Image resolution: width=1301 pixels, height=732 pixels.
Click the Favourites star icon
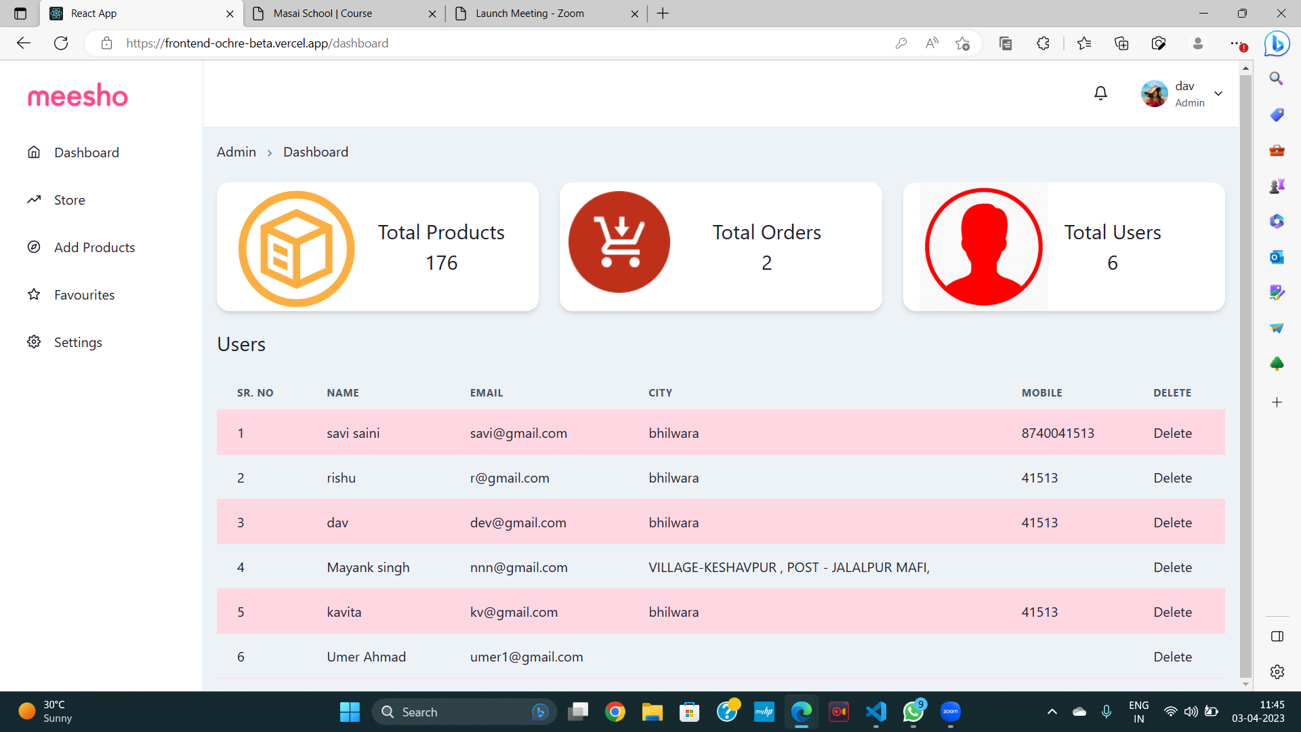[34, 295]
